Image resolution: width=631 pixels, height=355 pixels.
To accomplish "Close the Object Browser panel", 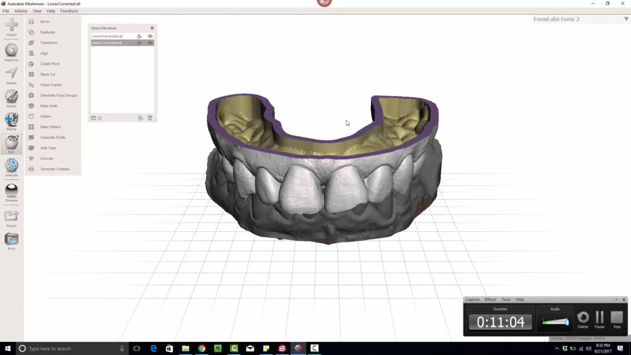I will point(152,28).
